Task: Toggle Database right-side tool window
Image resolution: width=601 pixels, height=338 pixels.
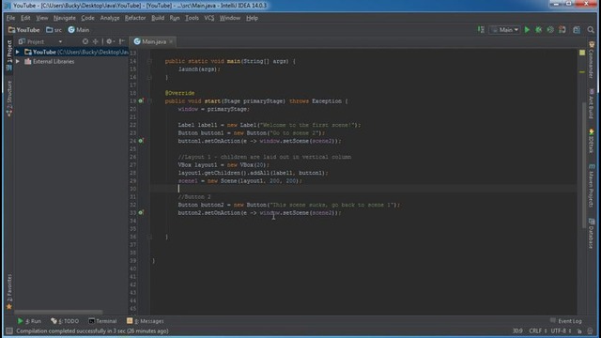Action: point(592,234)
